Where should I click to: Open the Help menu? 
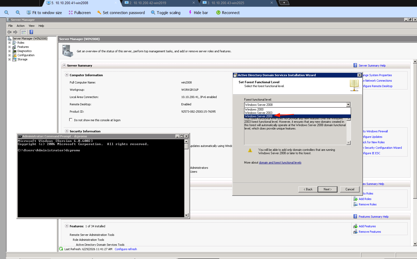click(41, 26)
